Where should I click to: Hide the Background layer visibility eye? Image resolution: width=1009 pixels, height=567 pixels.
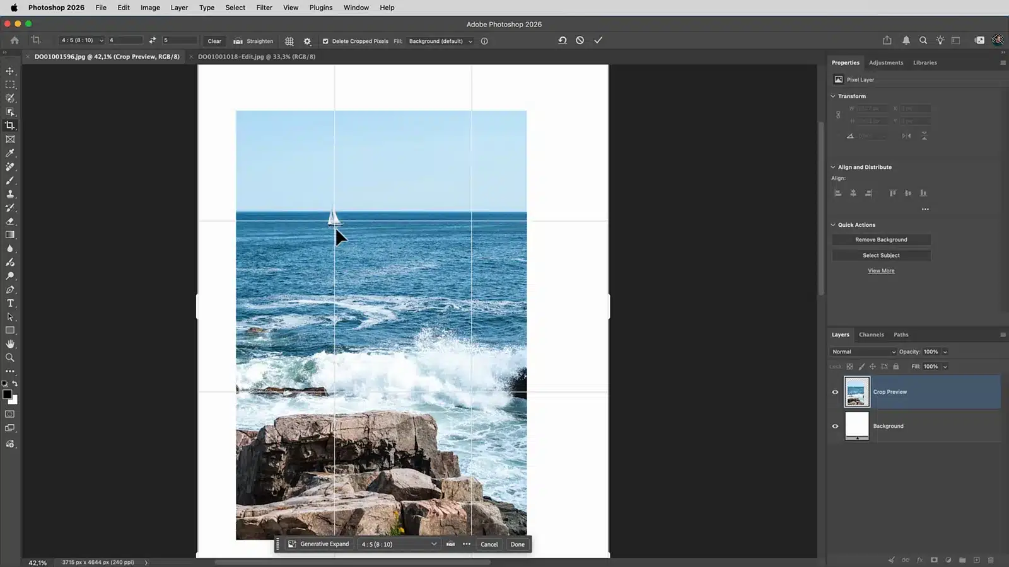pos(835,426)
